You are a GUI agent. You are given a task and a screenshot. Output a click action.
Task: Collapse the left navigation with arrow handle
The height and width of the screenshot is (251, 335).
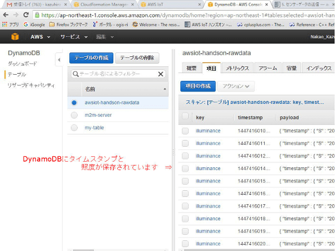(59, 60)
